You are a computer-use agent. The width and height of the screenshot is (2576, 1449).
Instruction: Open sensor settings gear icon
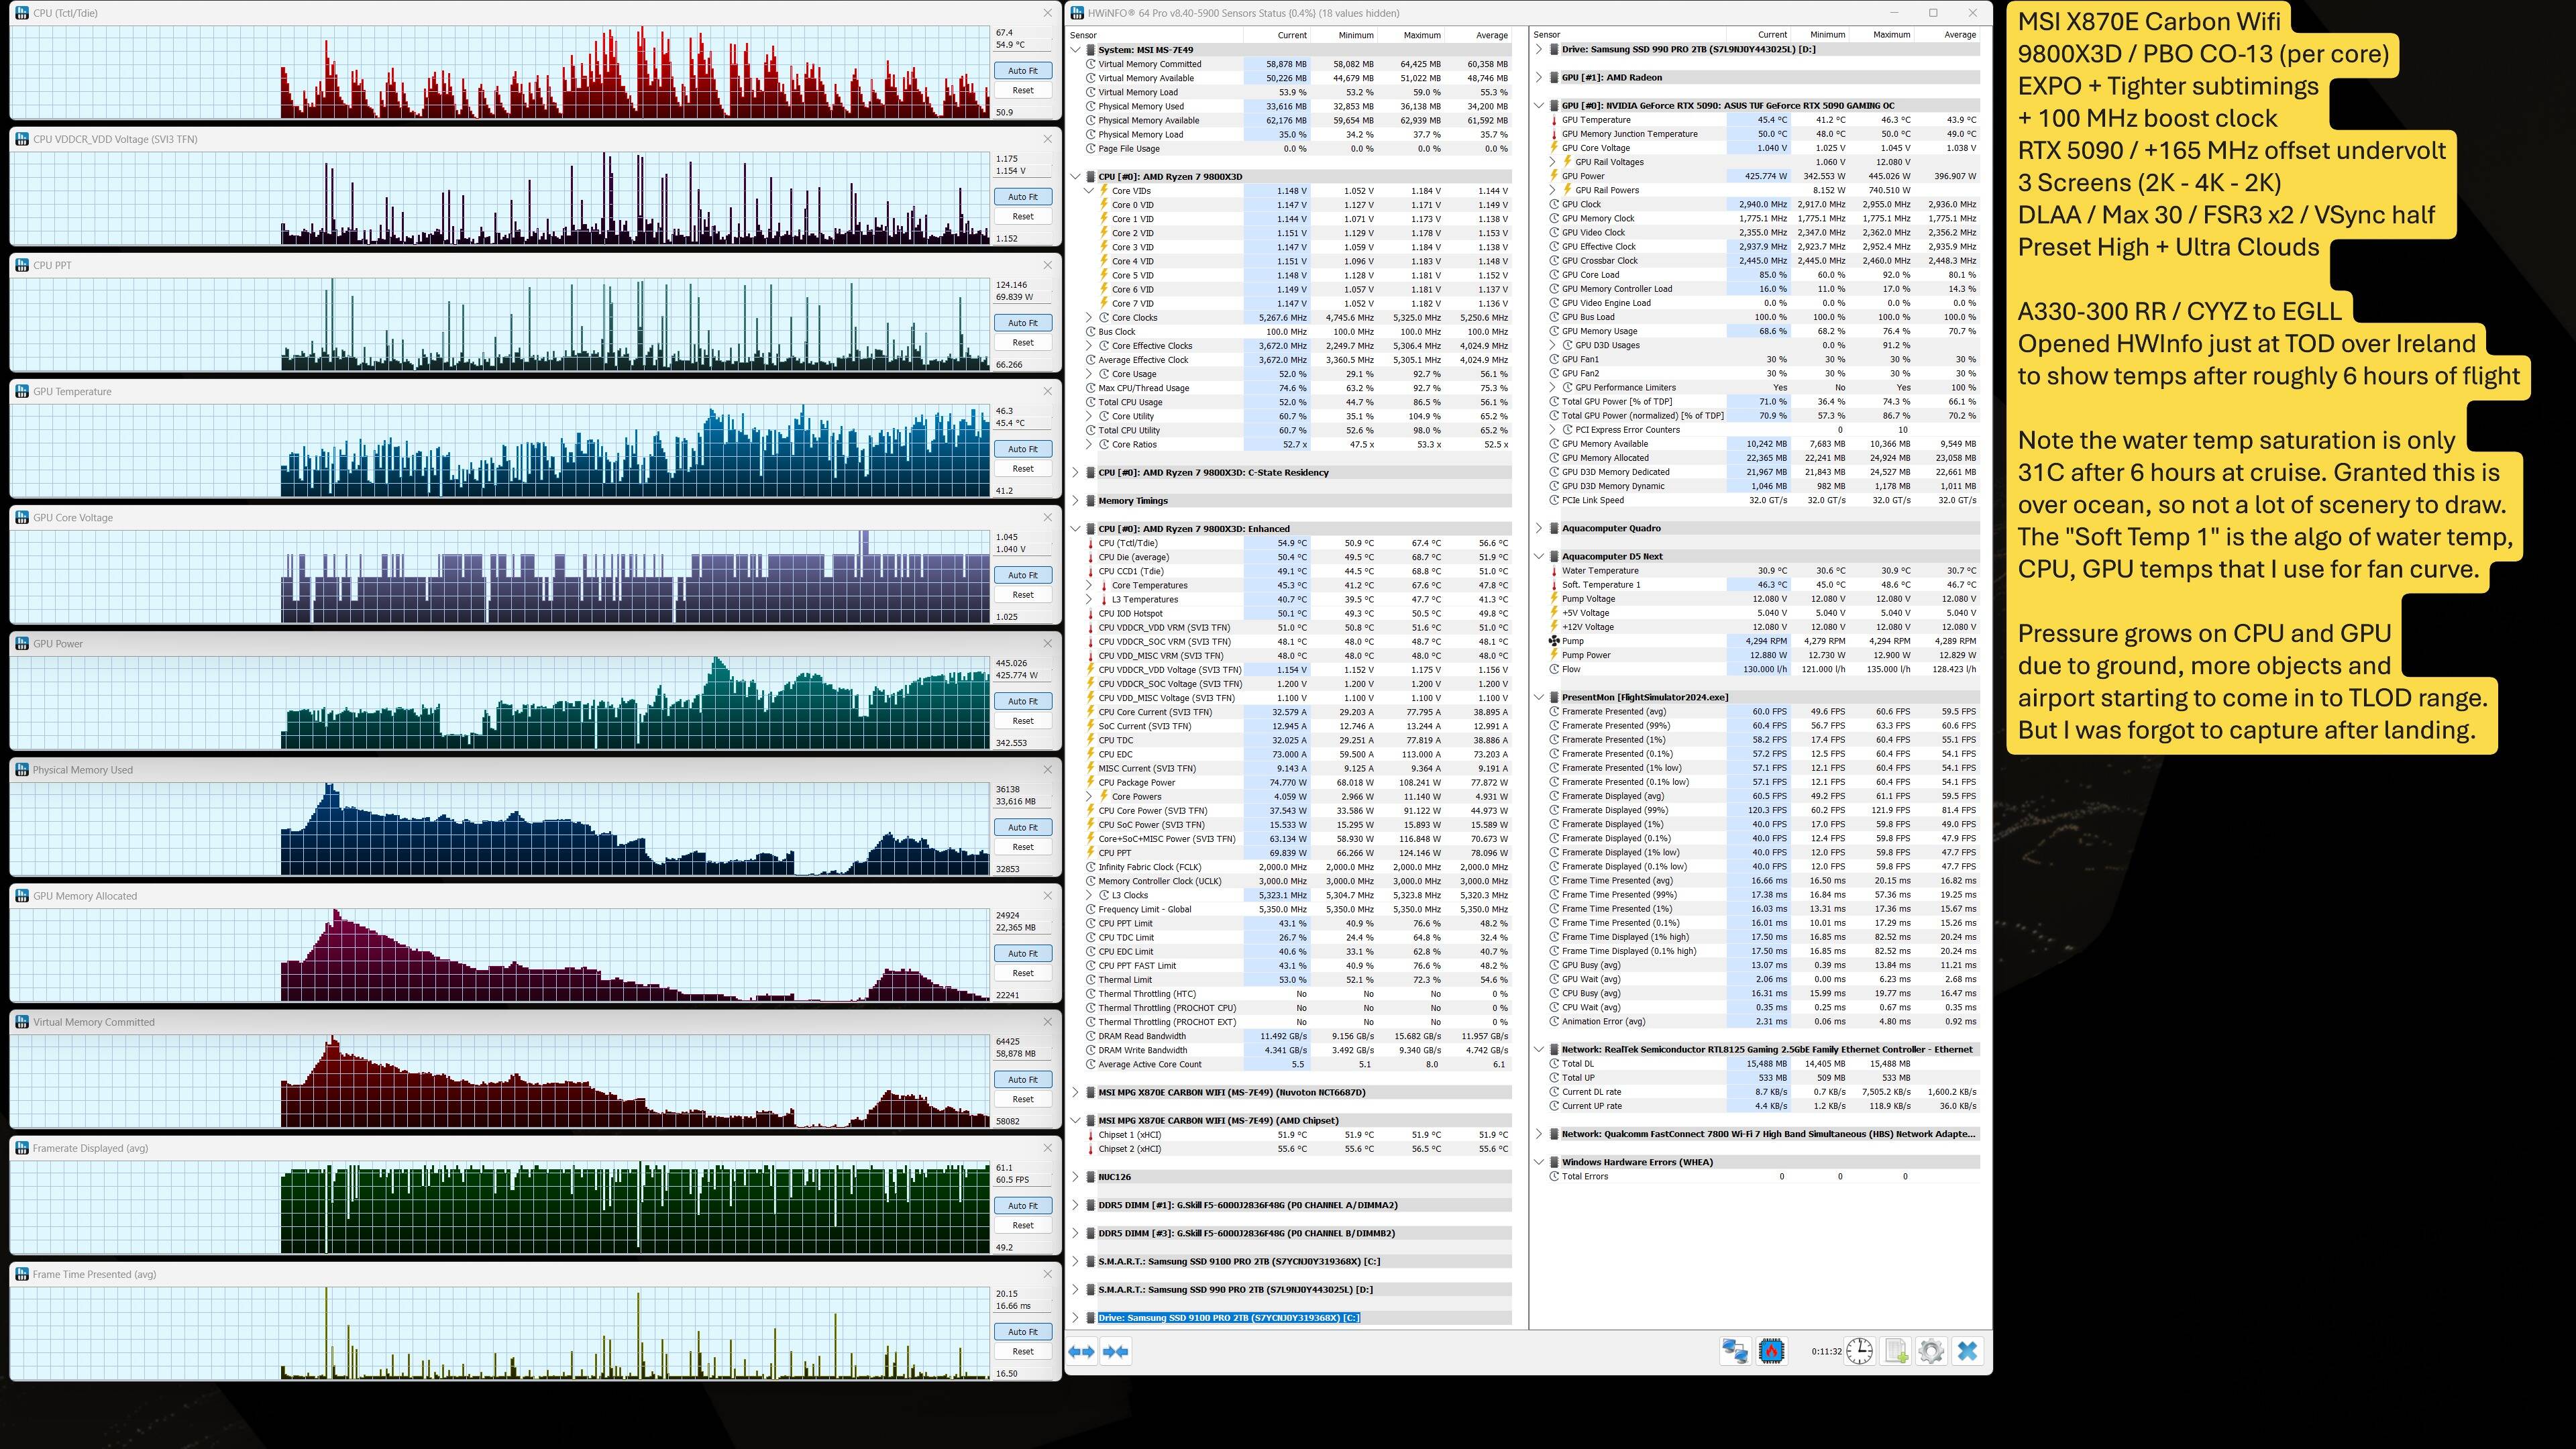1931,1352
